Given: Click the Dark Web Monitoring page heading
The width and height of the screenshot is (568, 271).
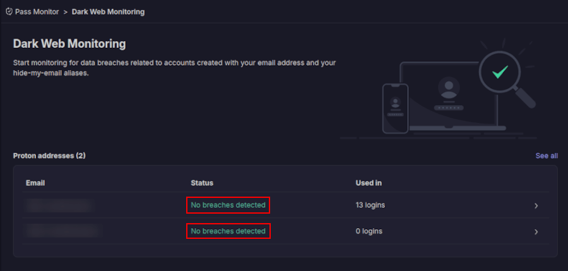Looking at the screenshot, I should 69,43.
